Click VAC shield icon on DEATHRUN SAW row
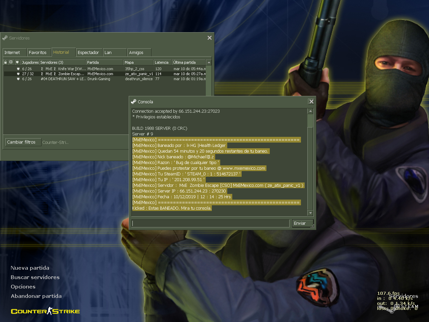The height and width of the screenshot is (322, 429). (x=18, y=79)
